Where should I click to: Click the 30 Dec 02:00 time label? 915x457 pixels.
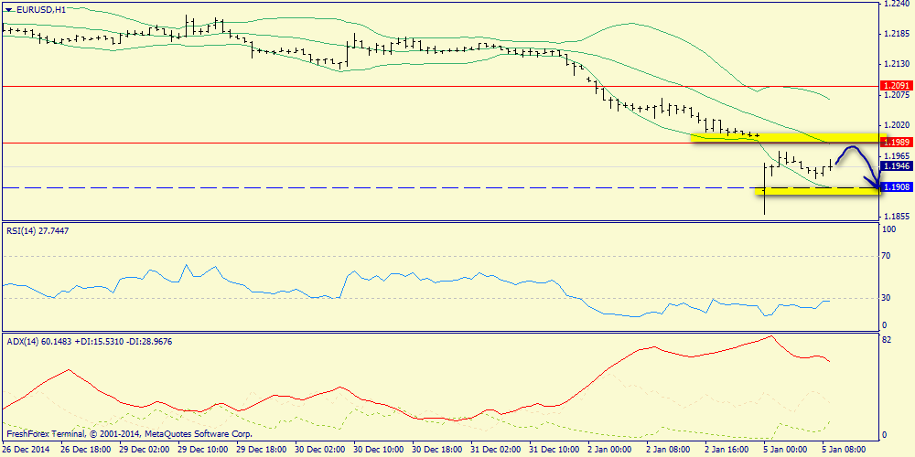319,450
